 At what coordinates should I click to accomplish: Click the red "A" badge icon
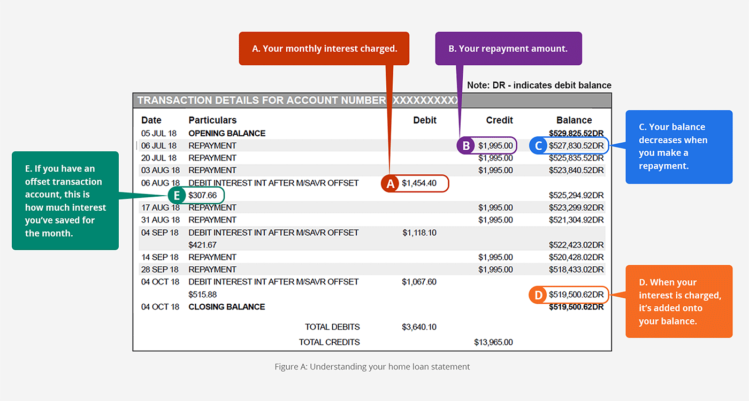[x=389, y=183]
